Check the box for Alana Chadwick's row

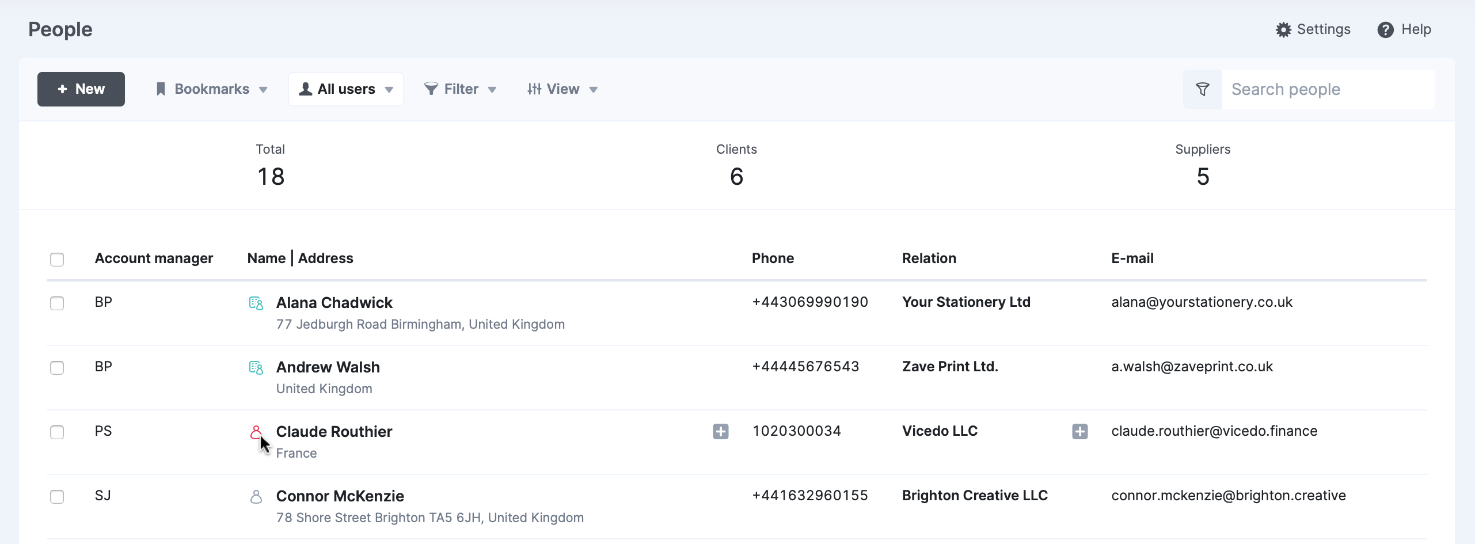pyautogui.click(x=57, y=303)
